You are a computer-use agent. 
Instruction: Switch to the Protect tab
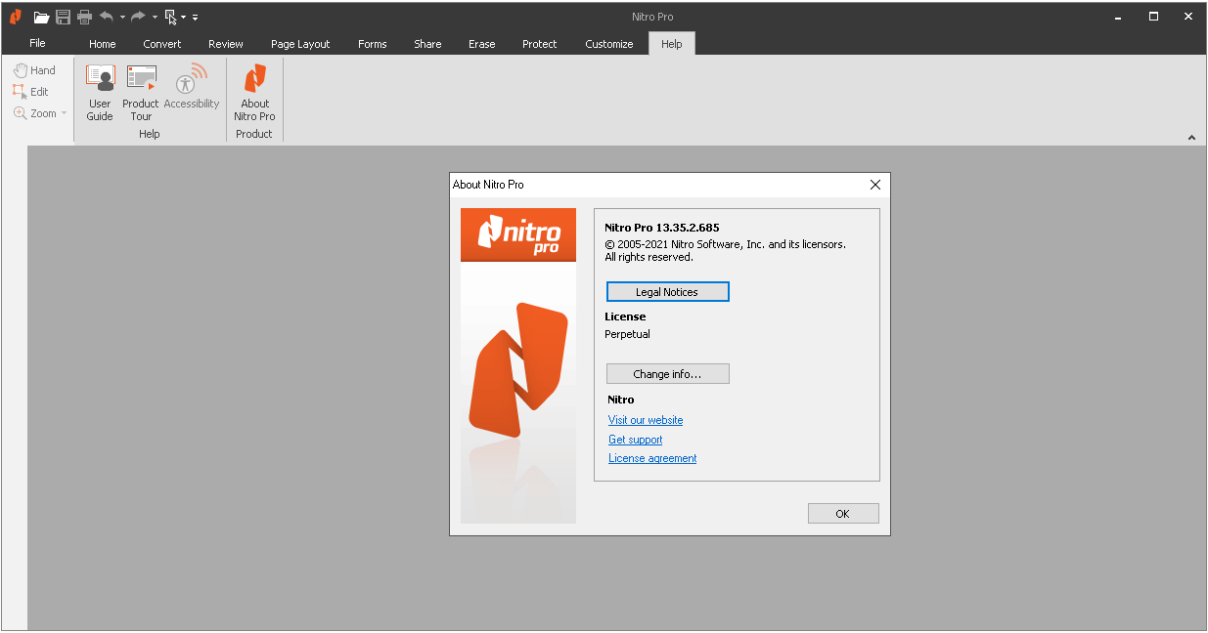(540, 44)
